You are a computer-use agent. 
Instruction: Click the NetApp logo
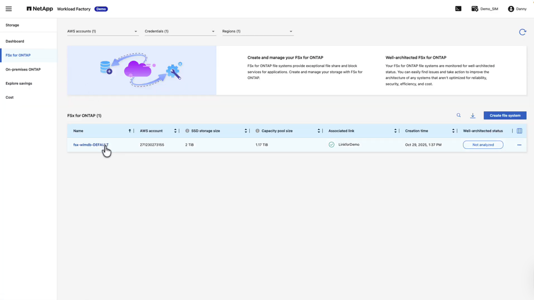pyautogui.click(x=40, y=9)
